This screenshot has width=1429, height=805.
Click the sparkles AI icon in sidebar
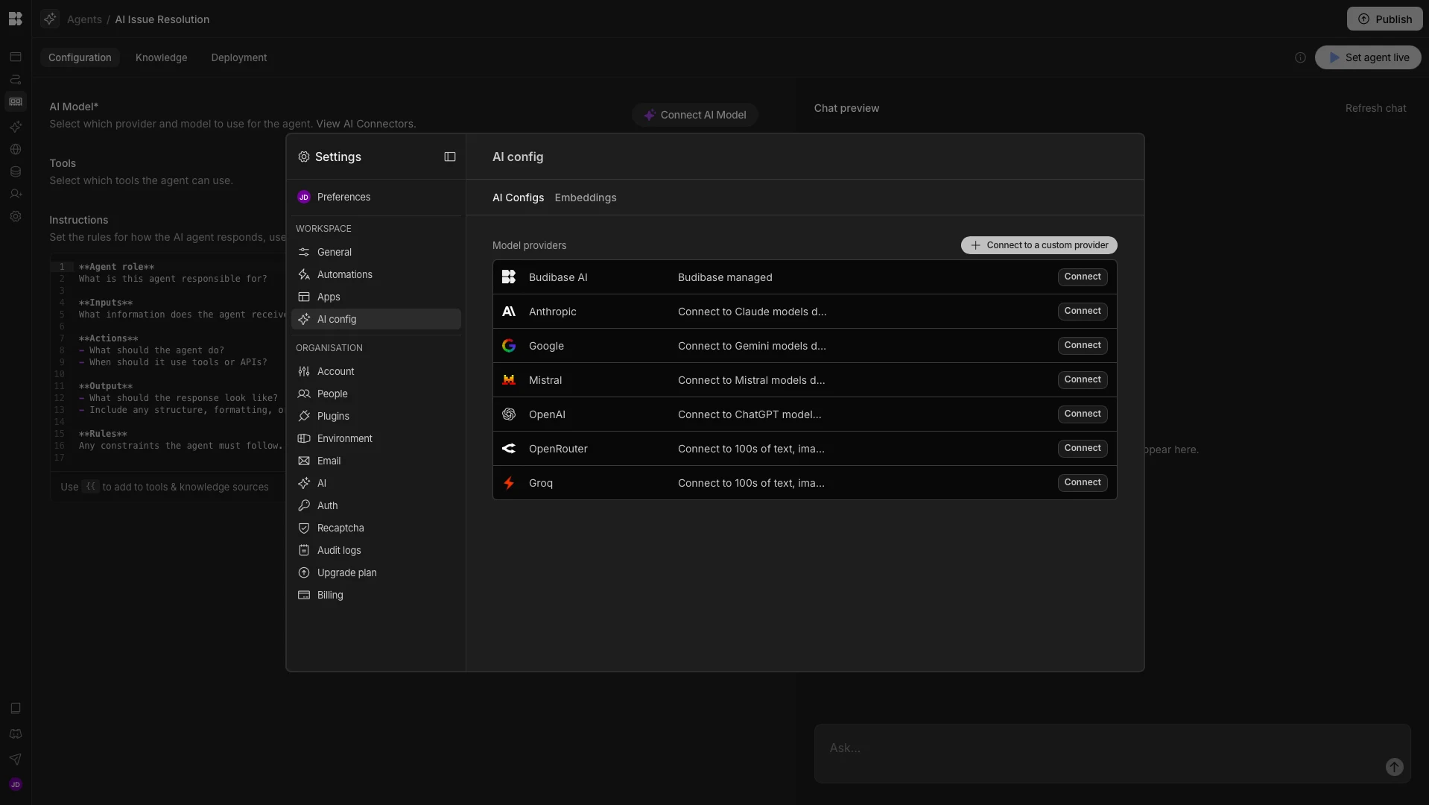15,127
